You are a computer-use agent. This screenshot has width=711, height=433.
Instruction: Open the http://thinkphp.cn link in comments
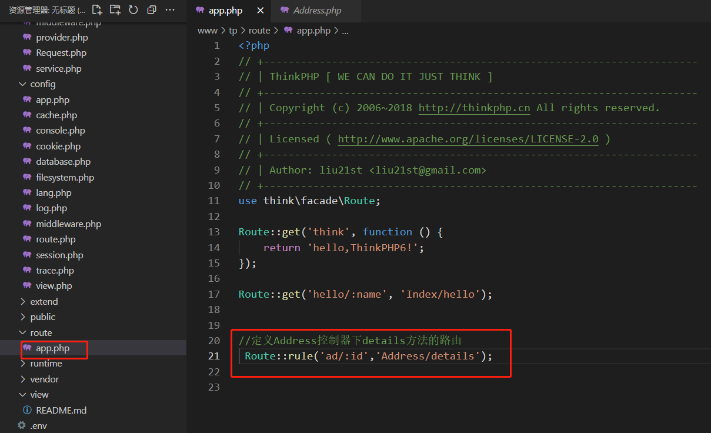(474, 108)
